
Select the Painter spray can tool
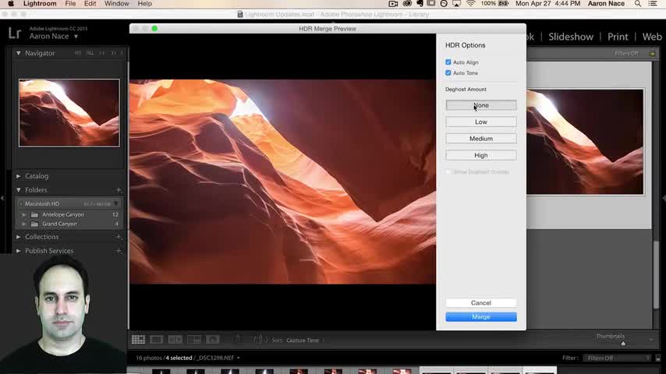(238, 339)
